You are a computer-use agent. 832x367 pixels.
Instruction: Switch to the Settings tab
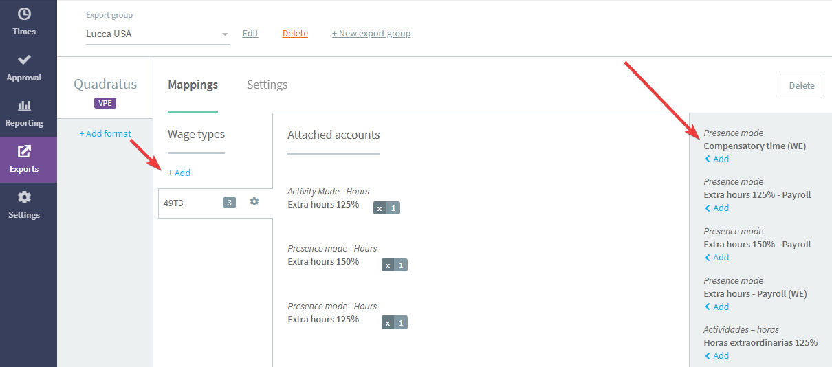[267, 85]
